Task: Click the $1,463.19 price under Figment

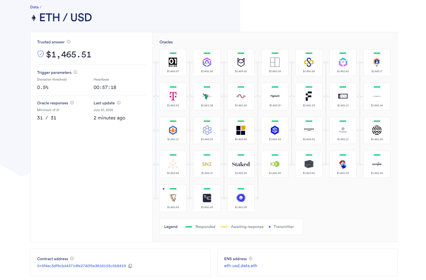Action: pos(275,105)
